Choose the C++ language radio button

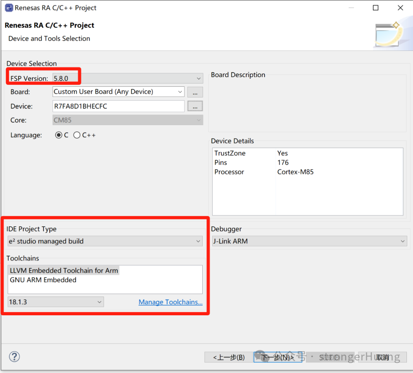click(x=77, y=135)
